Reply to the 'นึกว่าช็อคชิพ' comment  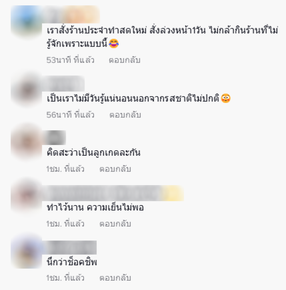click(115, 278)
